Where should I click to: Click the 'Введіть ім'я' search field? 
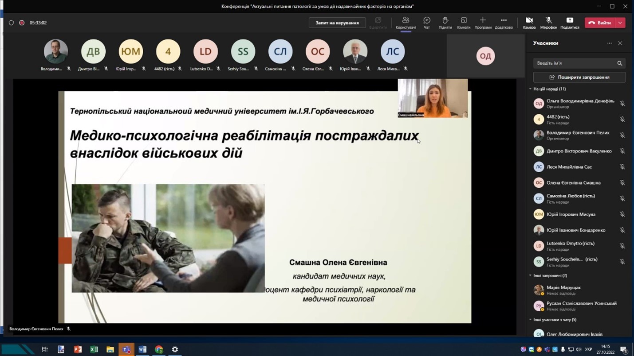click(x=574, y=63)
